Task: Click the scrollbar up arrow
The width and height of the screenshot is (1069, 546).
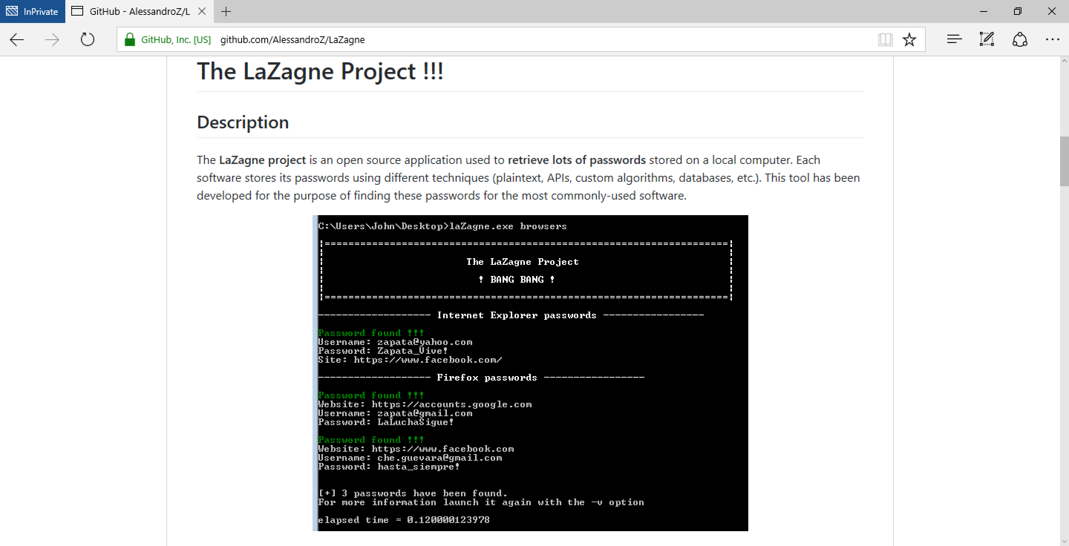Action: pyautogui.click(x=1065, y=61)
